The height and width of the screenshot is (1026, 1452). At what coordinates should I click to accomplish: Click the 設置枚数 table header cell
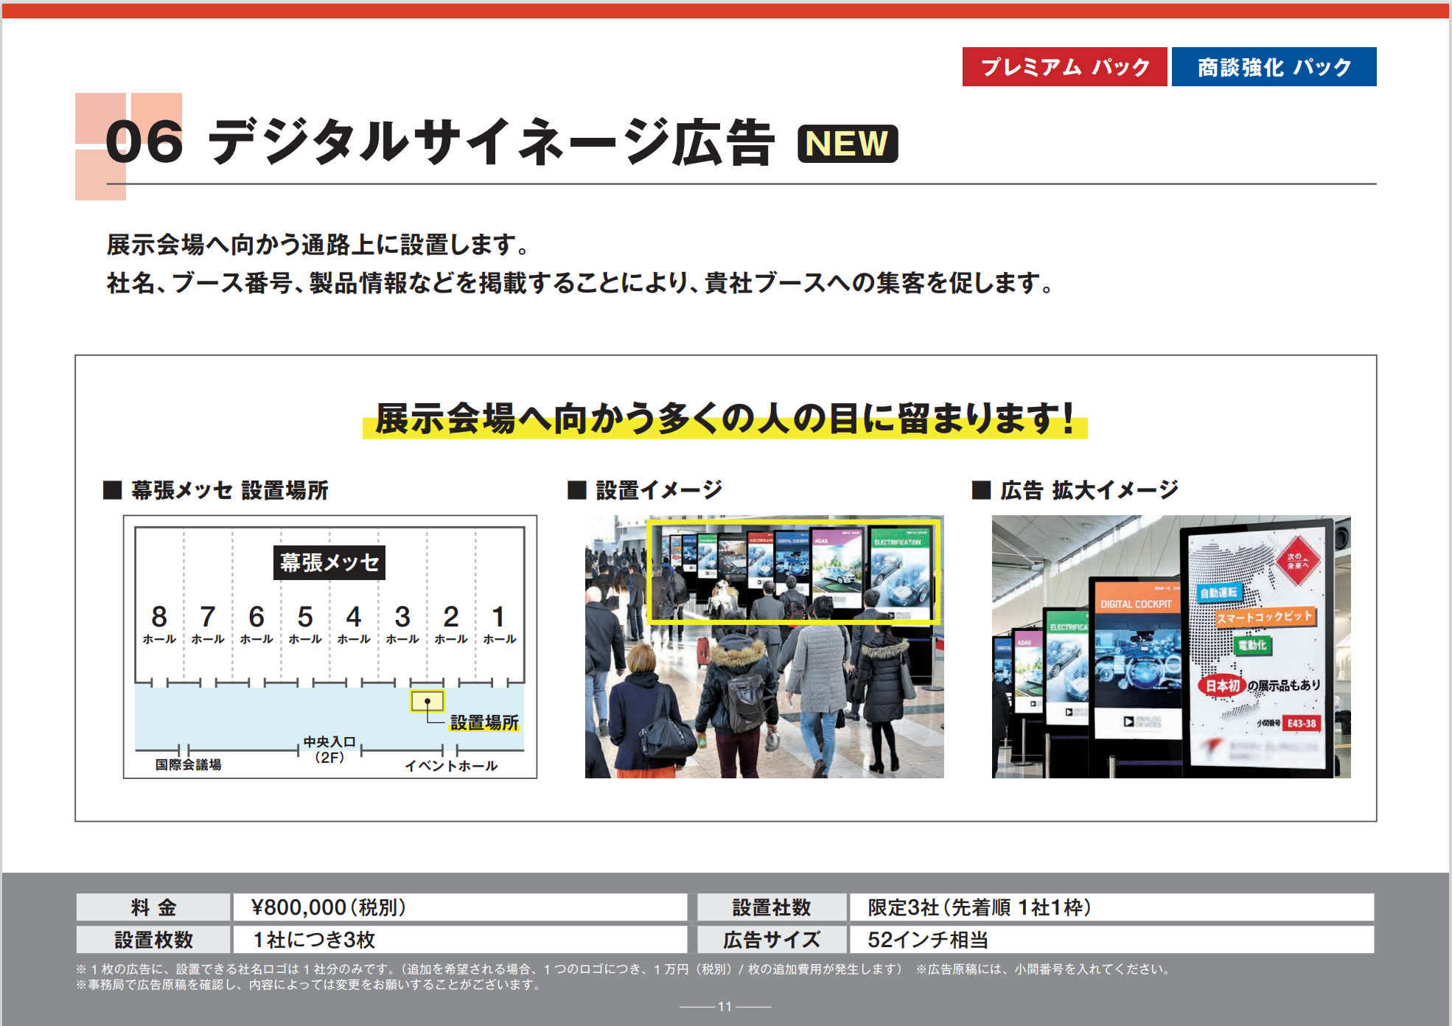point(153,940)
